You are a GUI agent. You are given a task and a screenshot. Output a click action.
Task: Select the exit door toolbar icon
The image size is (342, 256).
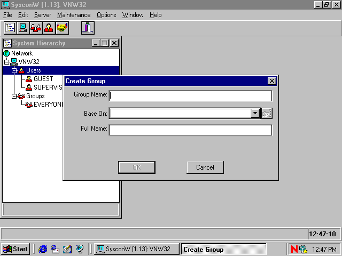point(88,28)
